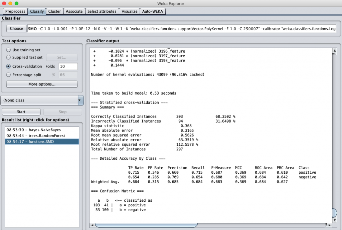Click the horizontal scrollbar thumb
342x230 pixels.
click(146, 225)
